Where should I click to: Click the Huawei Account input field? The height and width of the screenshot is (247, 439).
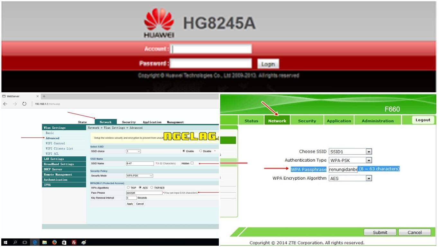coord(211,49)
